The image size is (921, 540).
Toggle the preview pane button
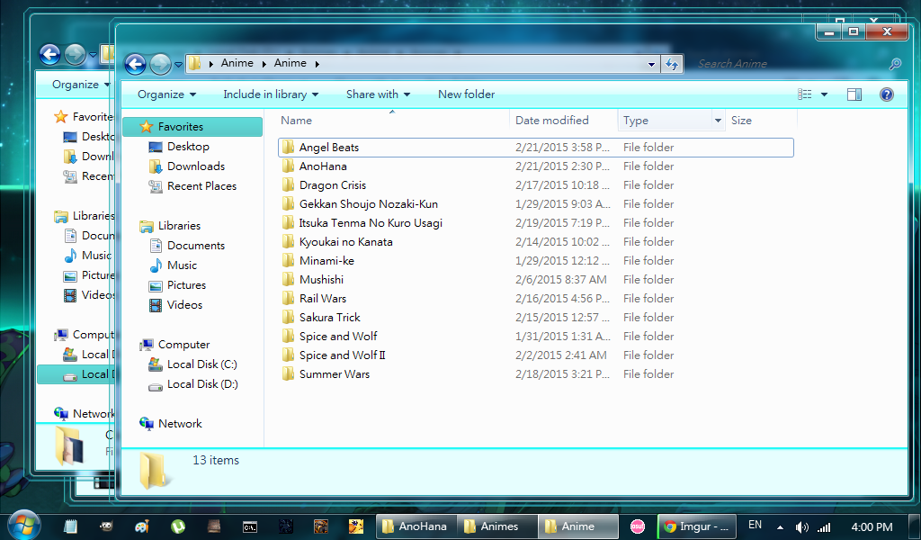[x=854, y=94]
